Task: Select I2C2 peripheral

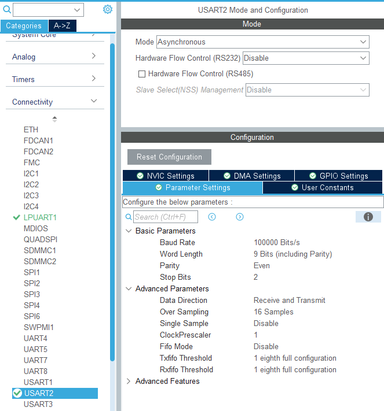Action: [x=31, y=184]
